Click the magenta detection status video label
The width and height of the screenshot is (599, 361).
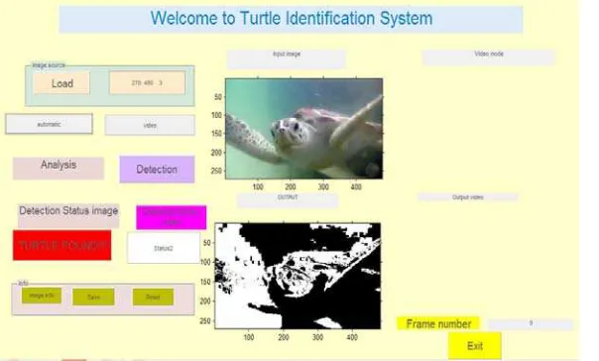[172, 217]
